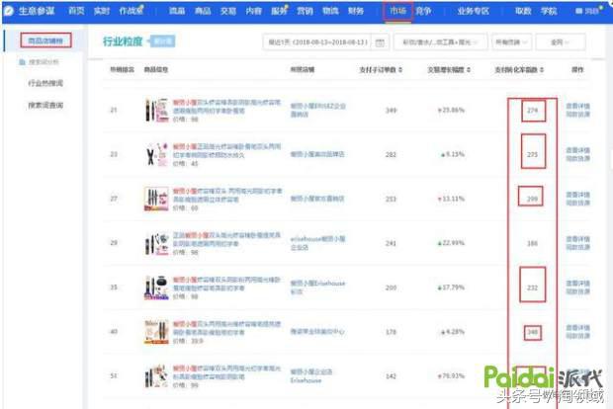Open 营销 in top navigation

pyautogui.click(x=305, y=11)
